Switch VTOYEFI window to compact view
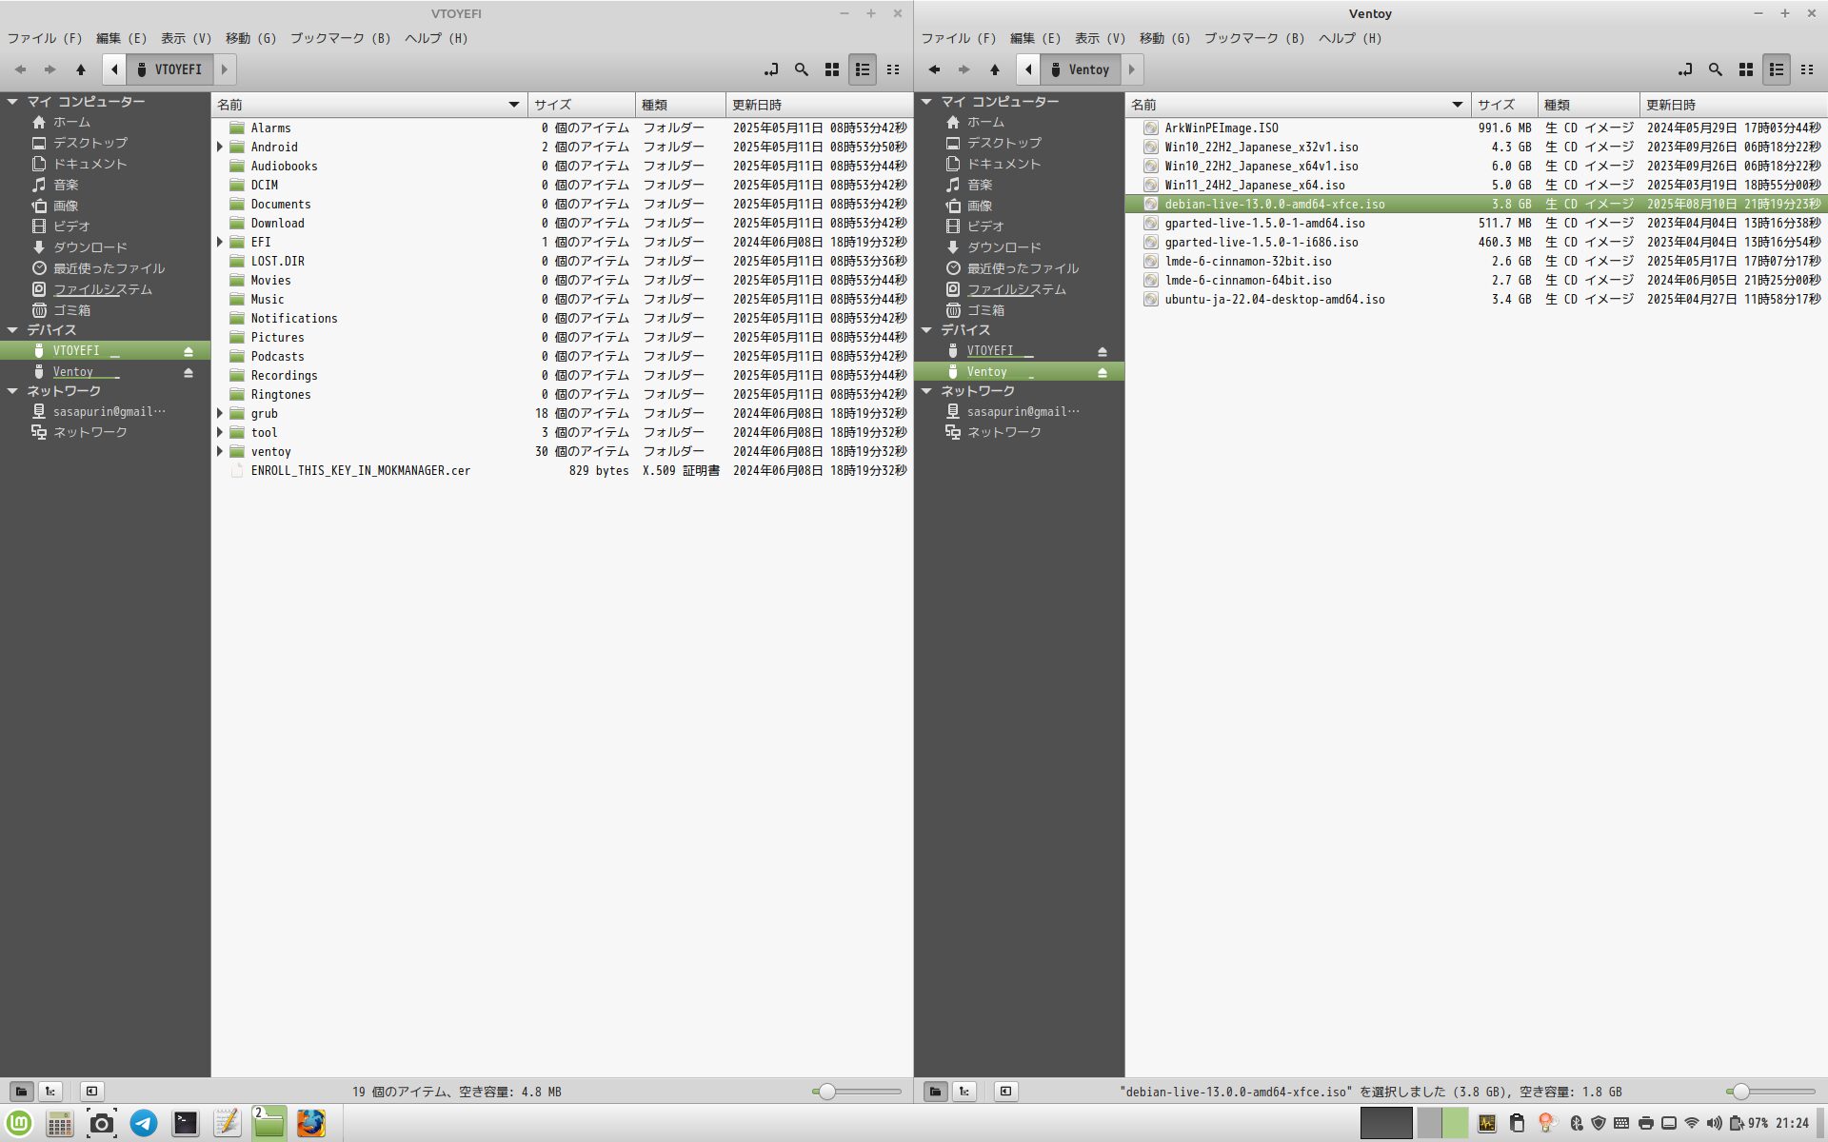 tap(893, 69)
